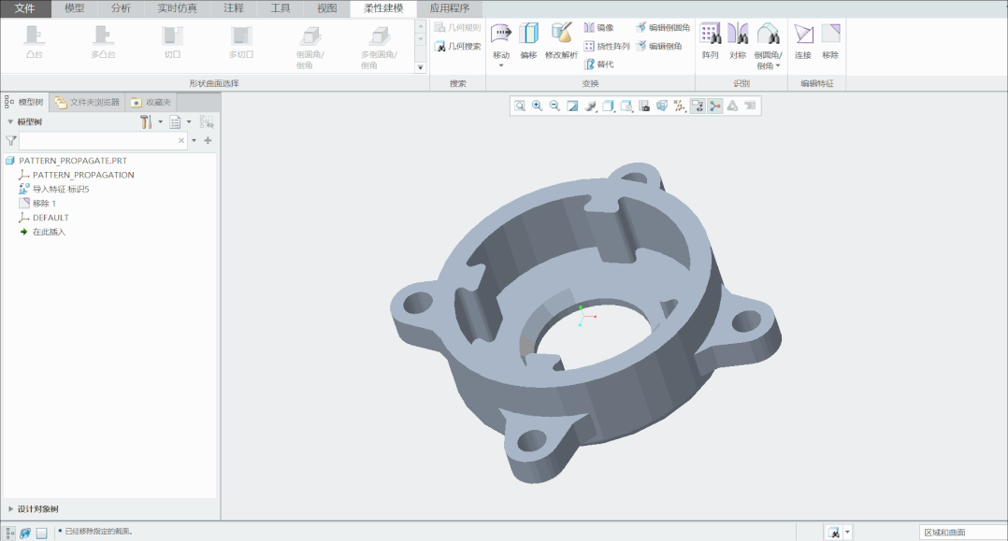Viewport: 1008px width, 541px height.
Task: Open tree settings dropdown arrow beside hammer
Action: (x=160, y=121)
